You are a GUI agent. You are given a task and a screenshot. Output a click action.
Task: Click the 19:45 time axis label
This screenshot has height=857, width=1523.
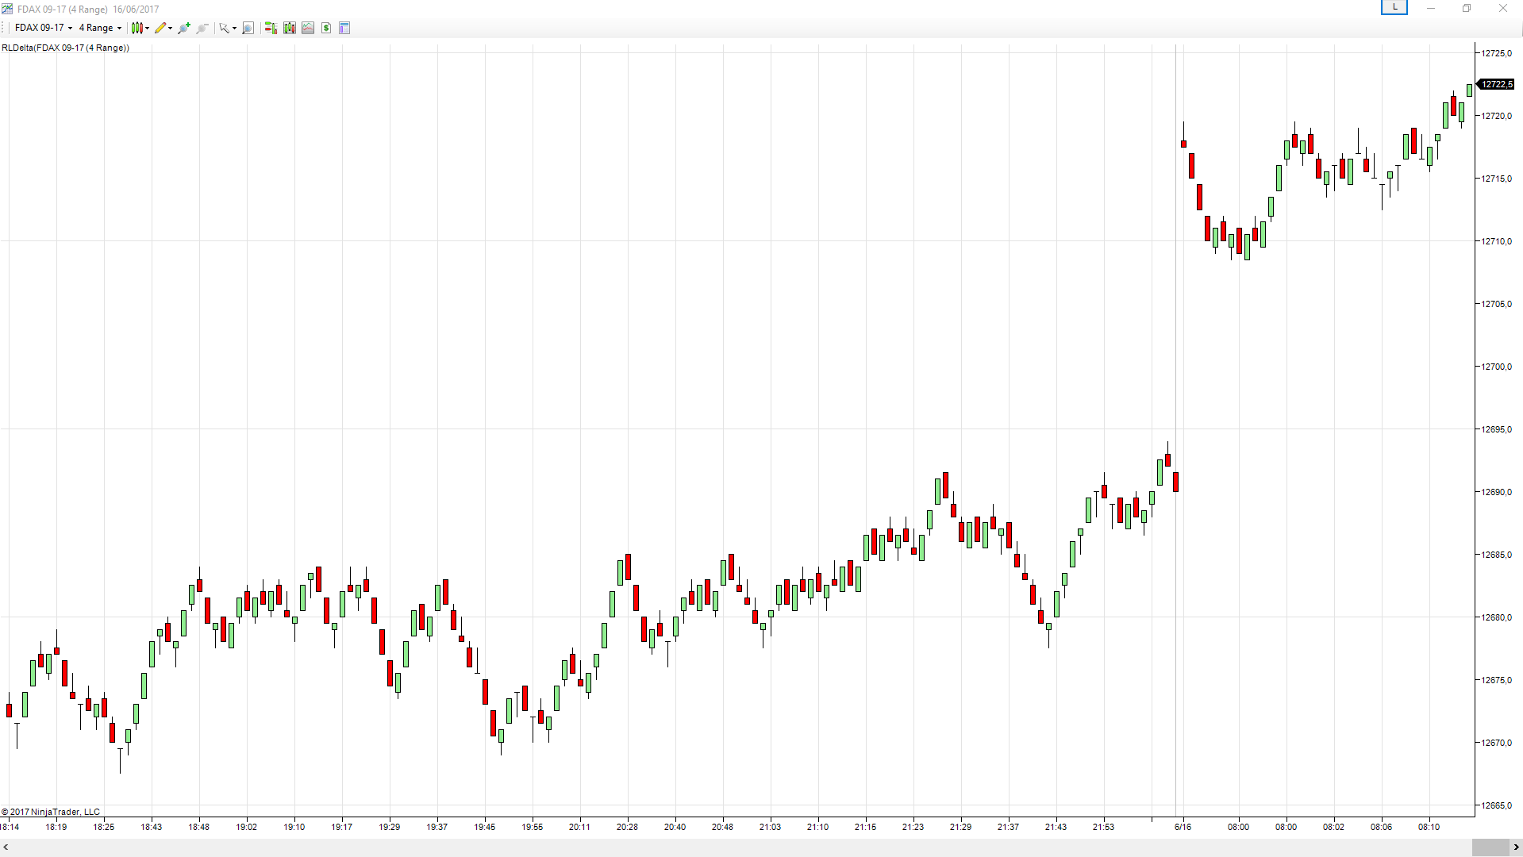point(485,827)
